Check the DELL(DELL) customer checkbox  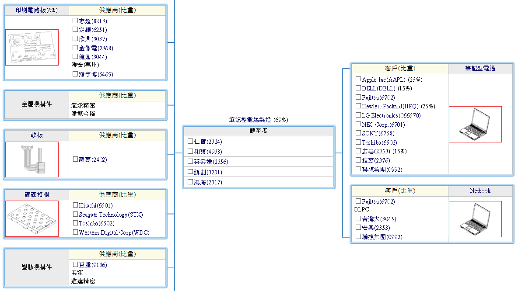click(358, 88)
